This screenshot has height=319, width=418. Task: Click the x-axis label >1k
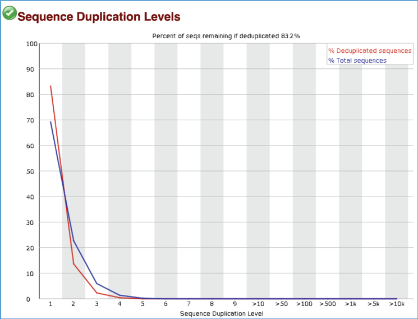[x=351, y=304]
